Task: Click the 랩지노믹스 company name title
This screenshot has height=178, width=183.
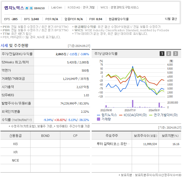Action: pyautogui.click(x=14, y=8)
